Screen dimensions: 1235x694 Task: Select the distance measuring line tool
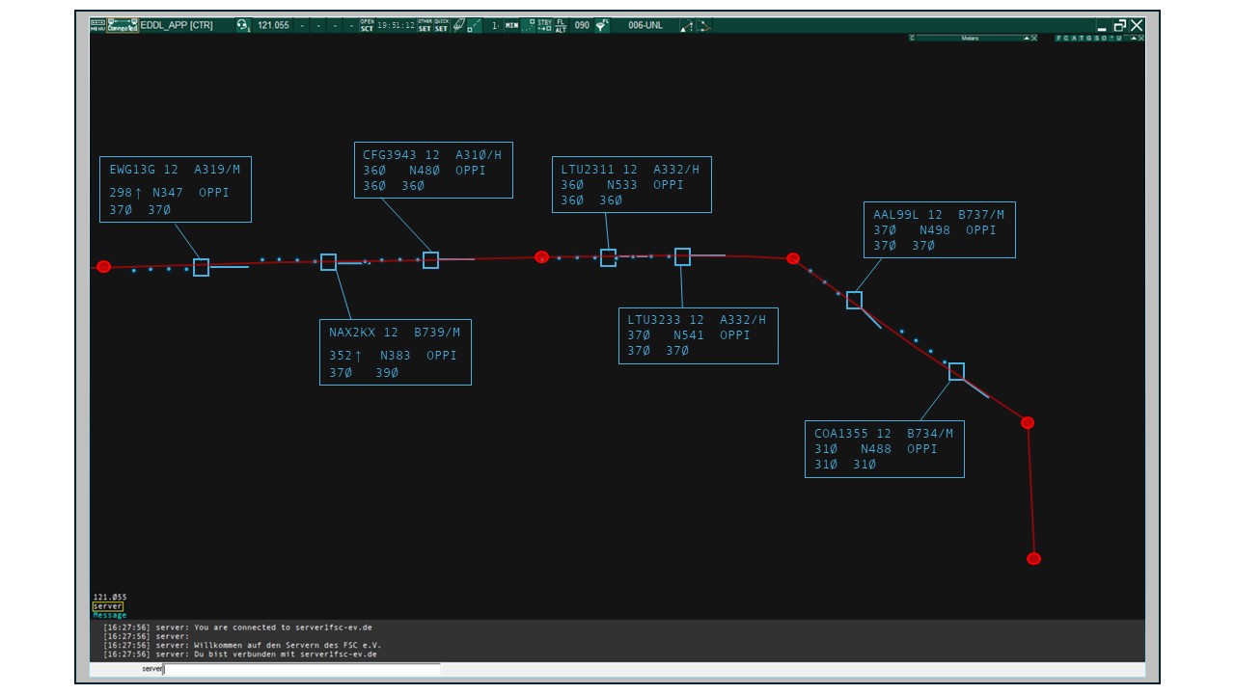click(473, 25)
